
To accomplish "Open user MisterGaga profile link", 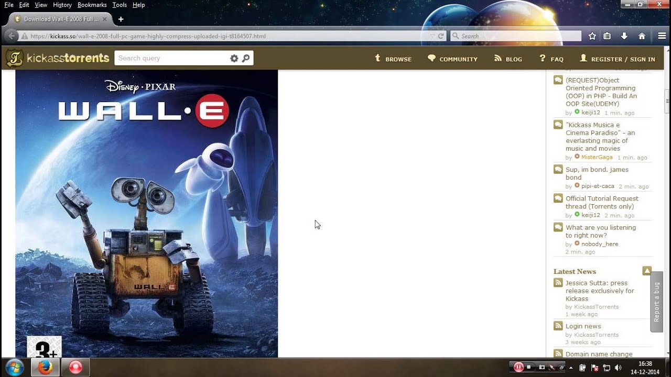I will tap(597, 157).
